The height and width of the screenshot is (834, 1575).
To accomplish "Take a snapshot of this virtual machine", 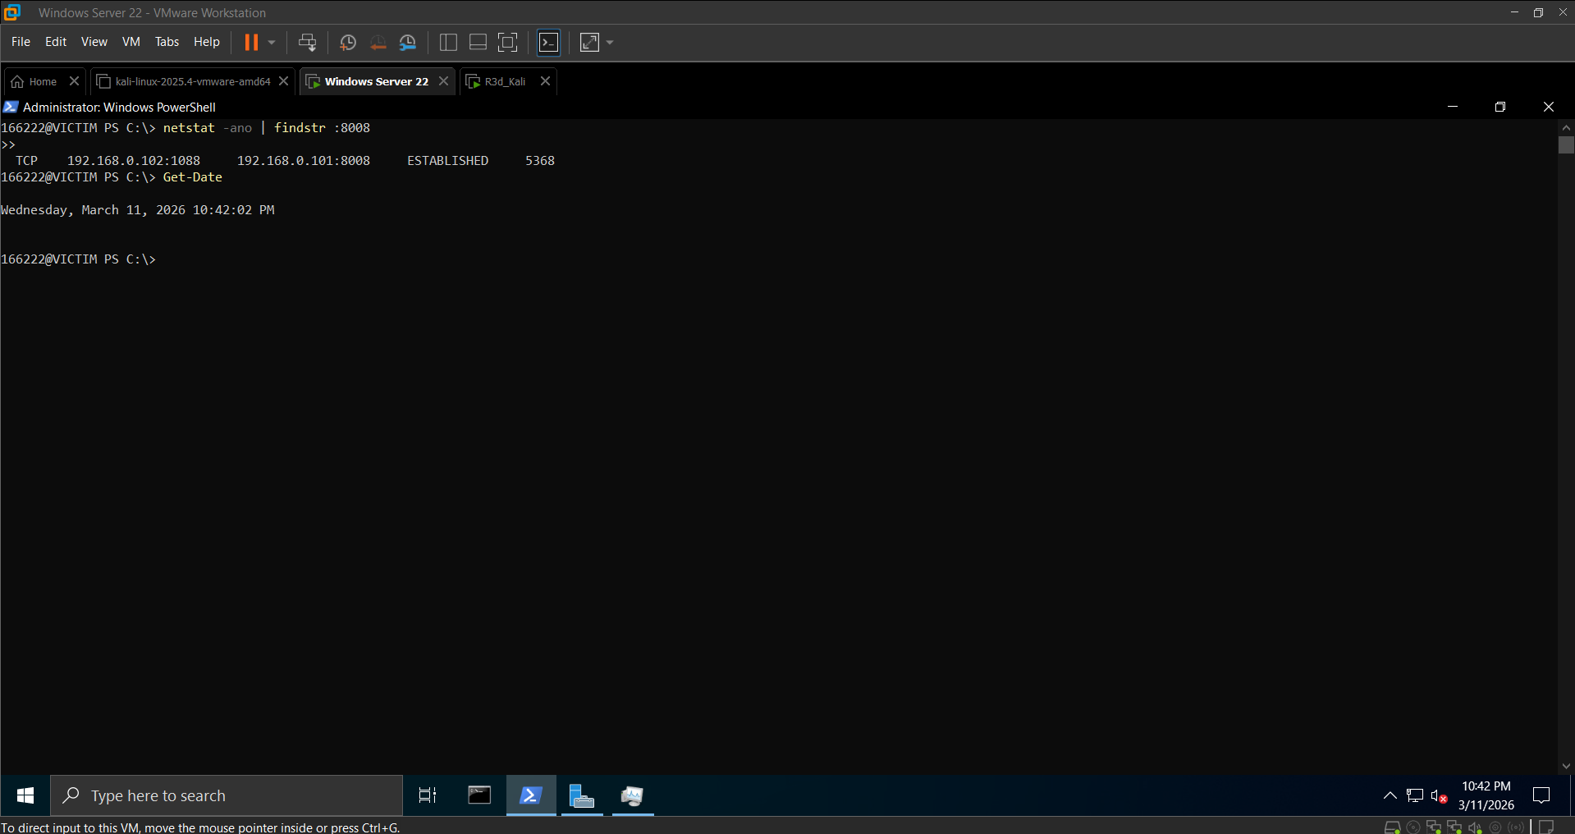I will pos(348,42).
